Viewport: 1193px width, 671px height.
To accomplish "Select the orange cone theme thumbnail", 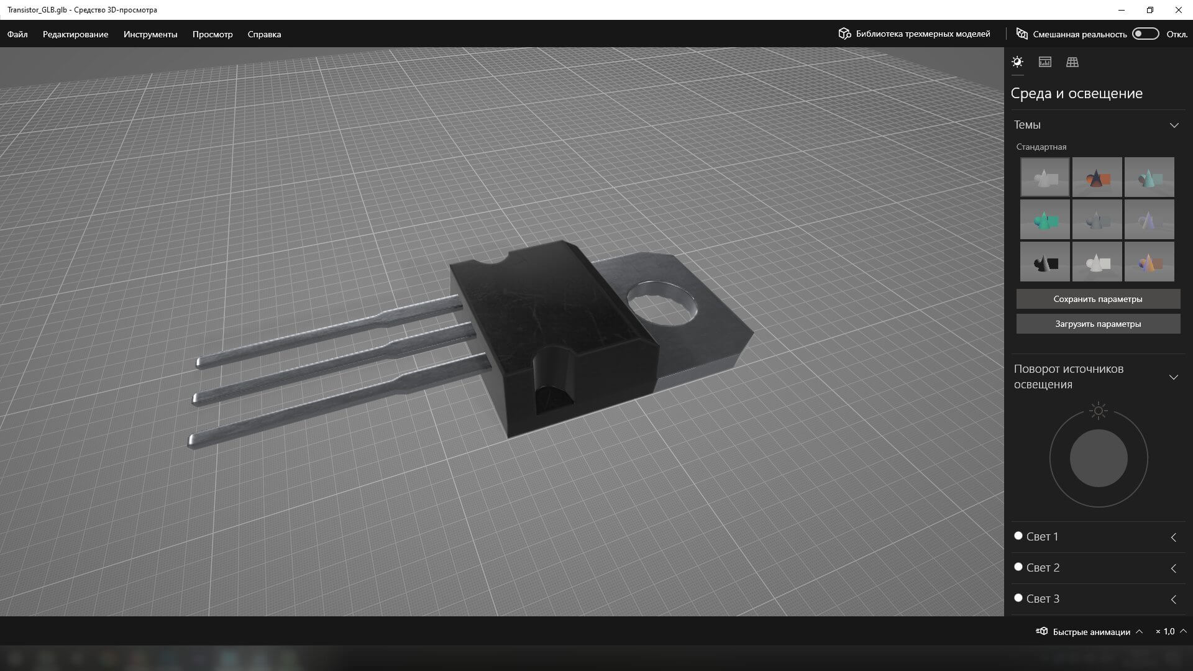I will click(x=1097, y=178).
